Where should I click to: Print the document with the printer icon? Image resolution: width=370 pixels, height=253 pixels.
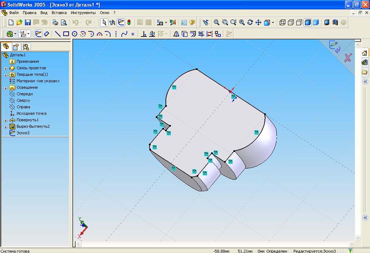55,22
